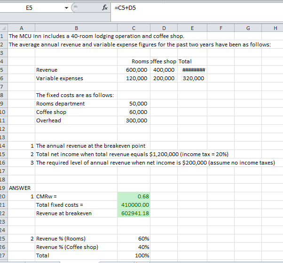The image size is (283, 263).
Task: Select column D header
Action: click(x=164, y=28)
